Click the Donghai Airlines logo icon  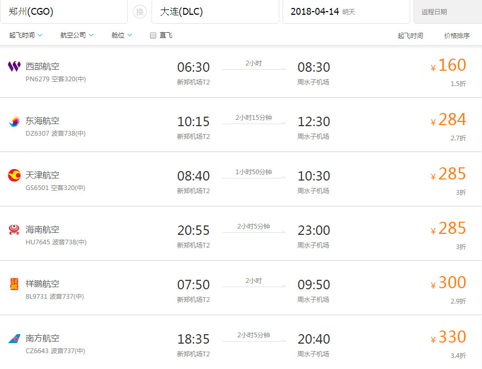pyautogui.click(x=14, y=121)
